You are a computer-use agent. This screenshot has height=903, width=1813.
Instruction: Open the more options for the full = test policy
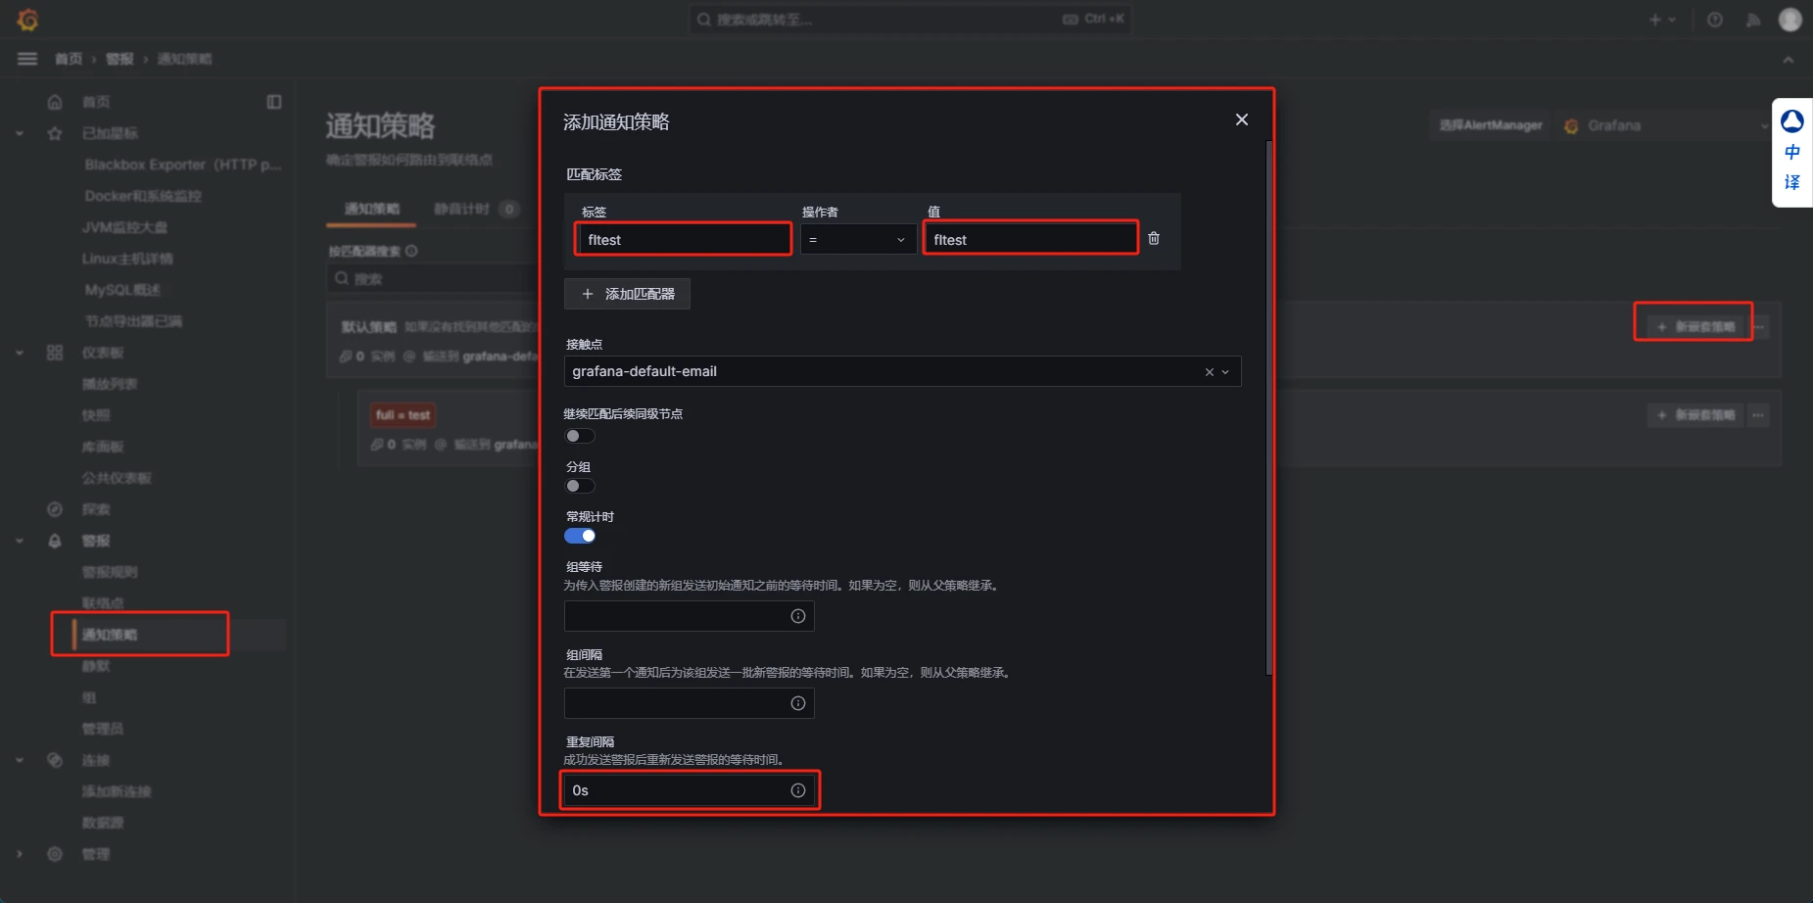click(x=1759, y=415)
